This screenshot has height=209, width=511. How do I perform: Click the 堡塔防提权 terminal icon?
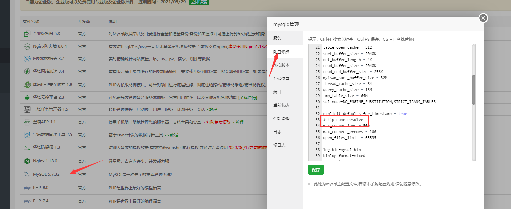click(27, 147)
